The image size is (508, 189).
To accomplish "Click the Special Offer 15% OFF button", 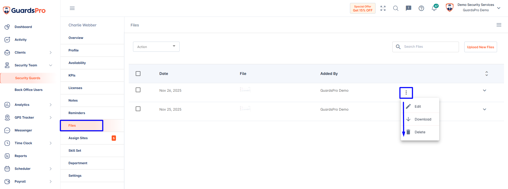I will 363,8.
